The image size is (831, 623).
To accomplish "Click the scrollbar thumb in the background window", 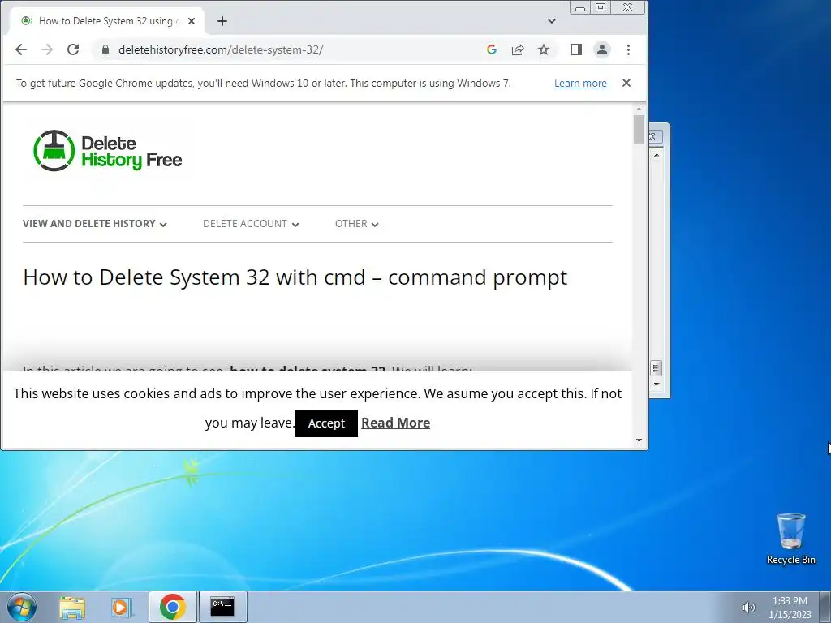I will (656, 367).
